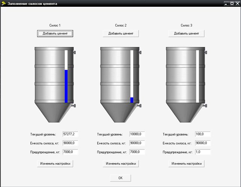Add cement to Силос 3
Screen dimensions: 241x187
click(187, 33)
